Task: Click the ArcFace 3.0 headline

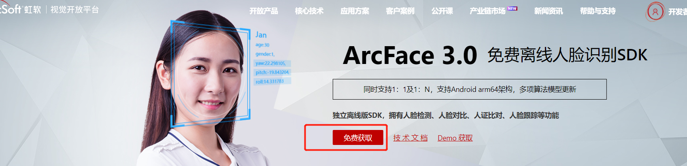Action: (x=410, y=55)
